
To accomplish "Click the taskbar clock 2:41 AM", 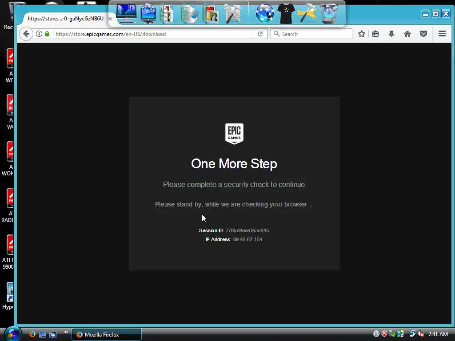I will [438, 334].
